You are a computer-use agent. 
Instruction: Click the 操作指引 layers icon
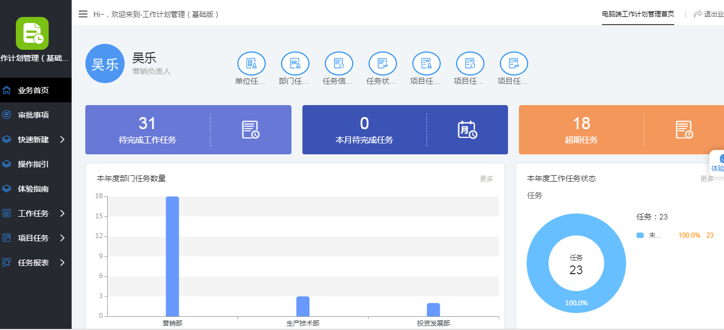[7, 164]
